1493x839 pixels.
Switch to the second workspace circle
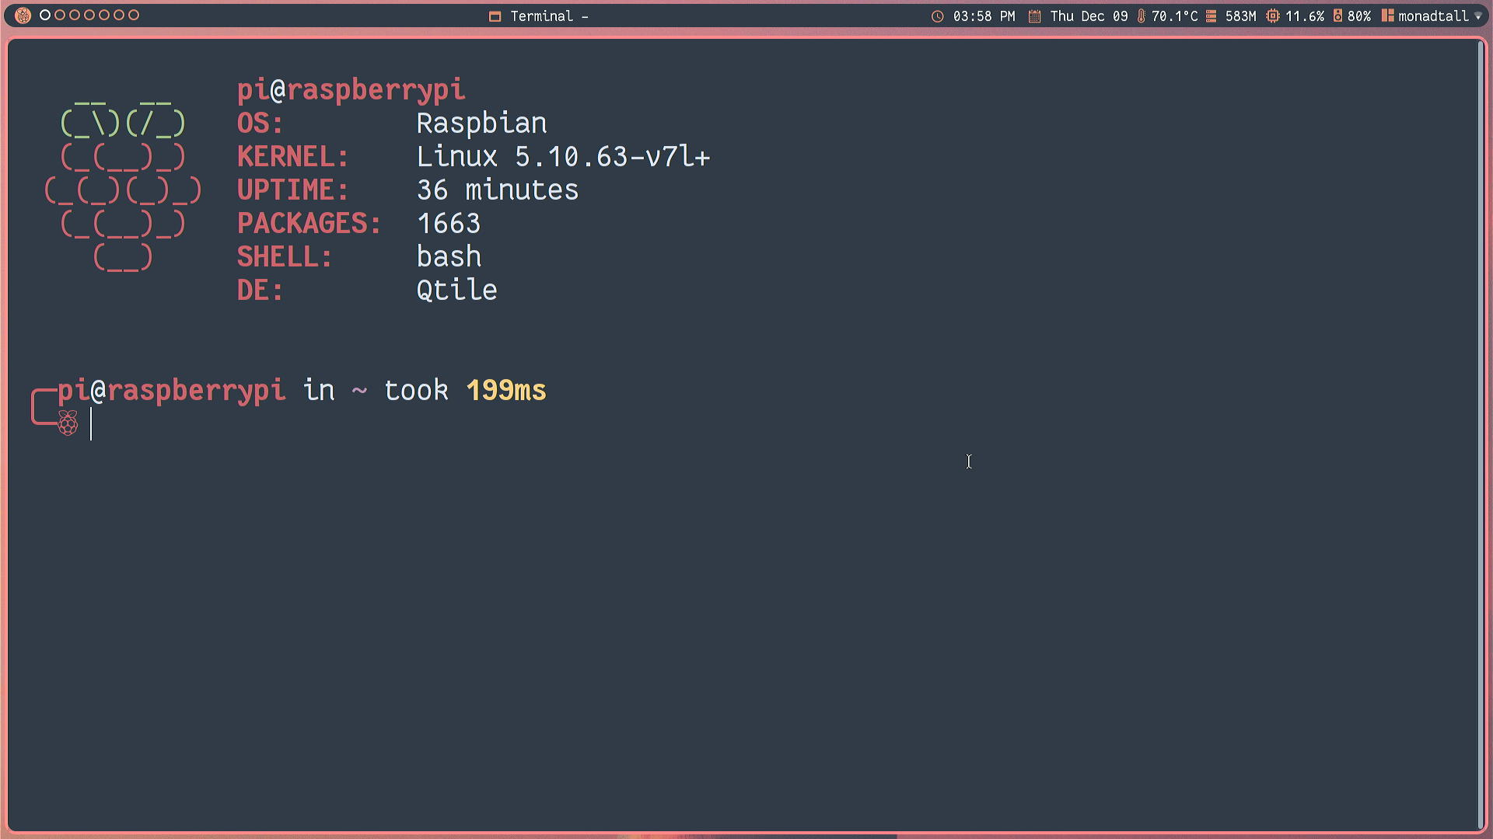(60, 16)
